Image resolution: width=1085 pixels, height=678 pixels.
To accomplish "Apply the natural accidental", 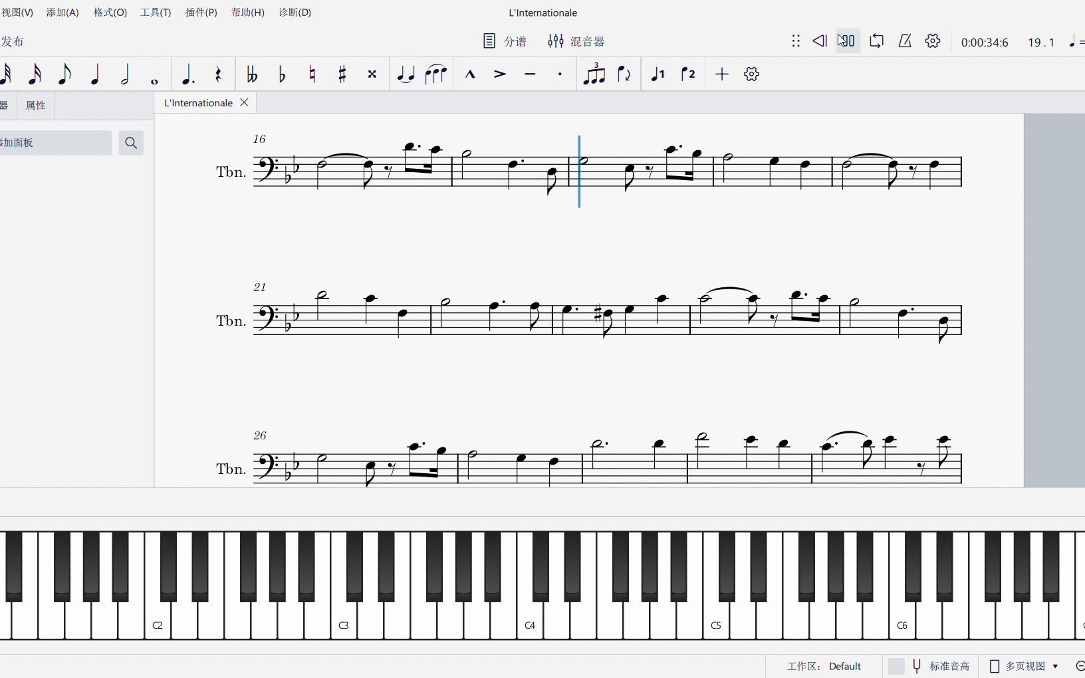I will 312,74.
